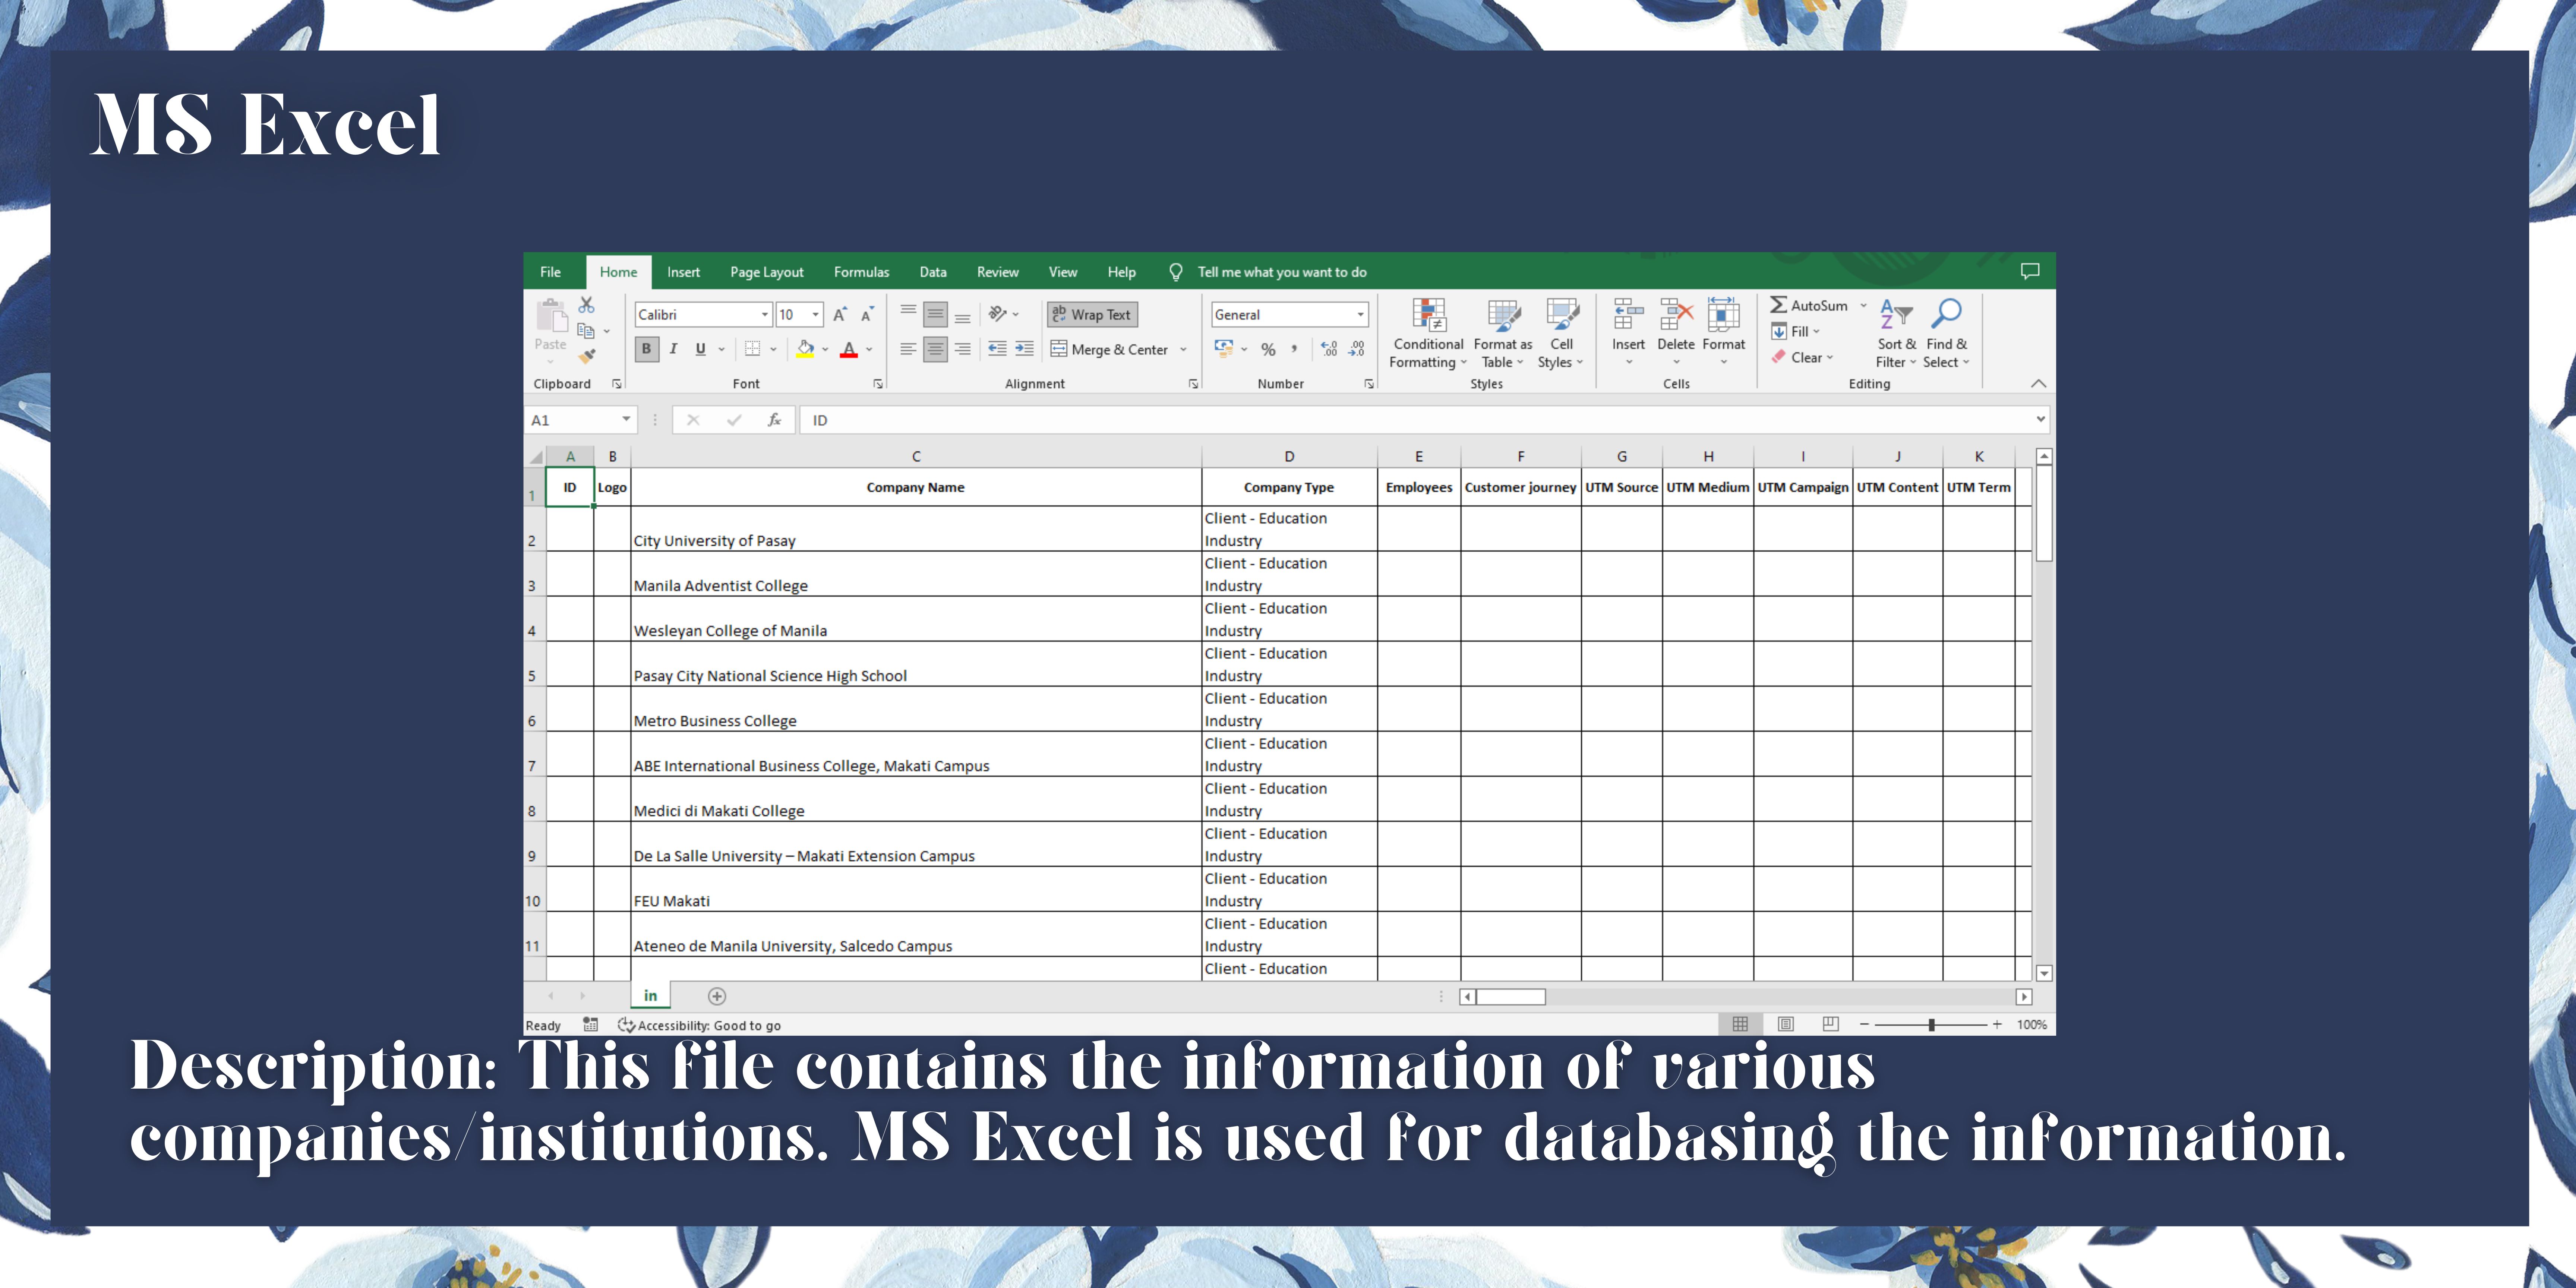The width and height of the screenshot is (2576, 1288).
Task: Click the Conditional Formatting icon
Action: click(1428, 314)
